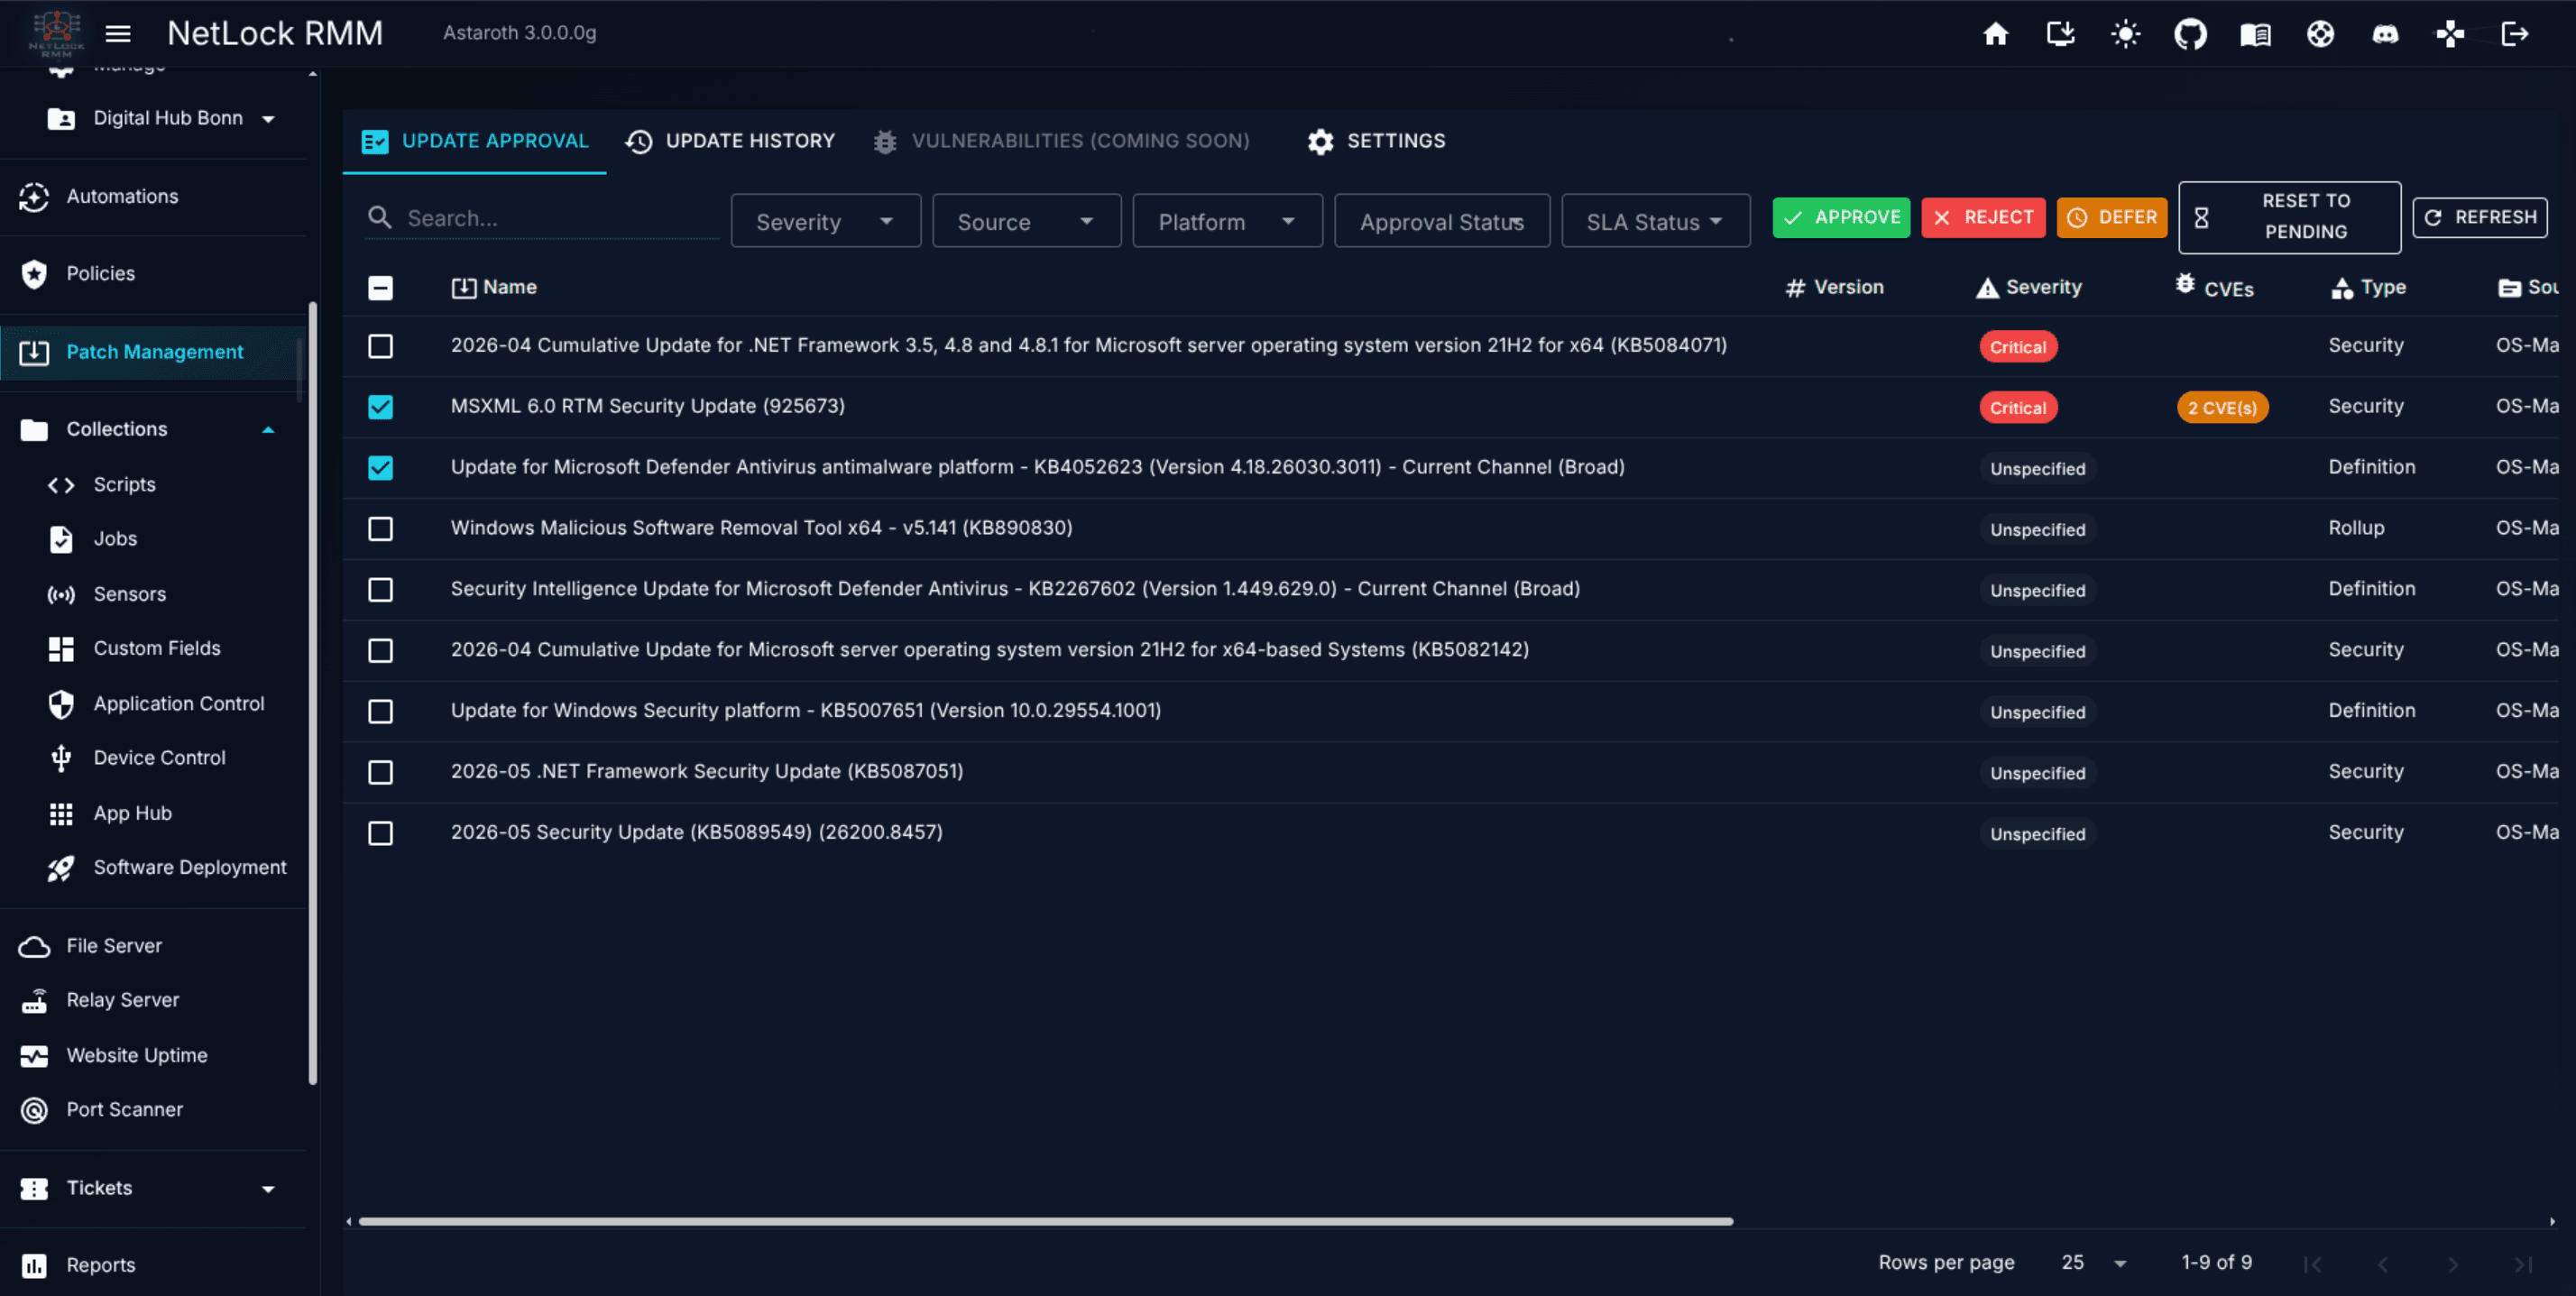Open the Platform filter dropdown
The width and height of the screenshot is (2576, 1296).
(x=1227, y=221)
